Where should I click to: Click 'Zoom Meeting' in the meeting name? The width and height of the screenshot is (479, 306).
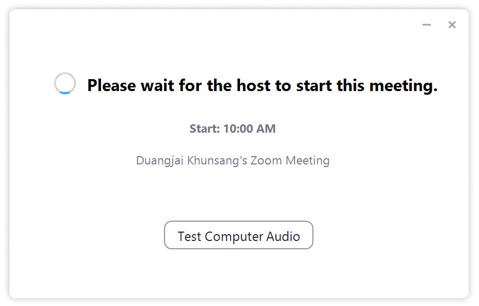tap(290, 161)
